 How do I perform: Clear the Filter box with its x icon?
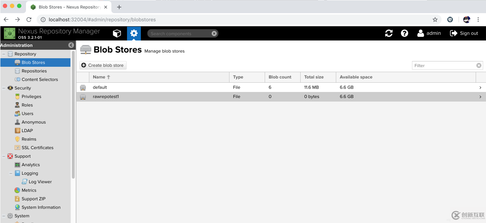click(479, 65)
